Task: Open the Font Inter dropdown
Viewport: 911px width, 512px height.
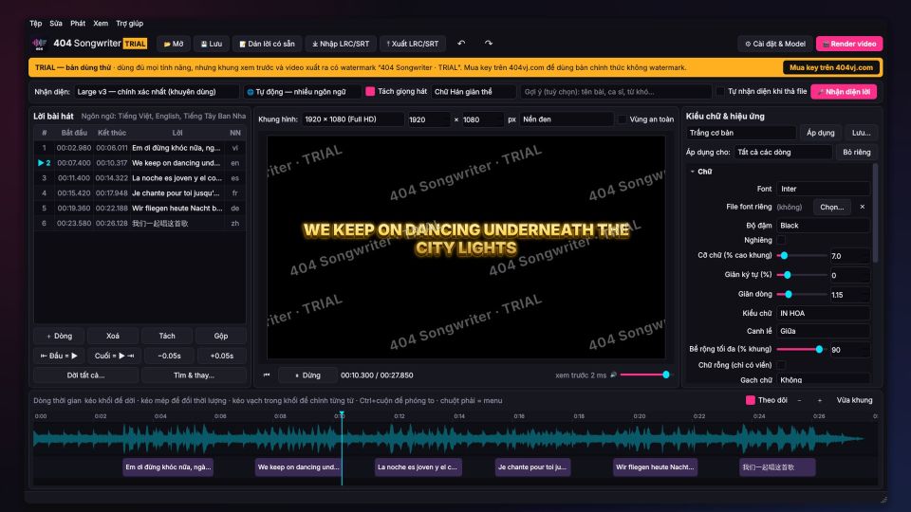Action: pyautogui.click(x=824, y=189)
